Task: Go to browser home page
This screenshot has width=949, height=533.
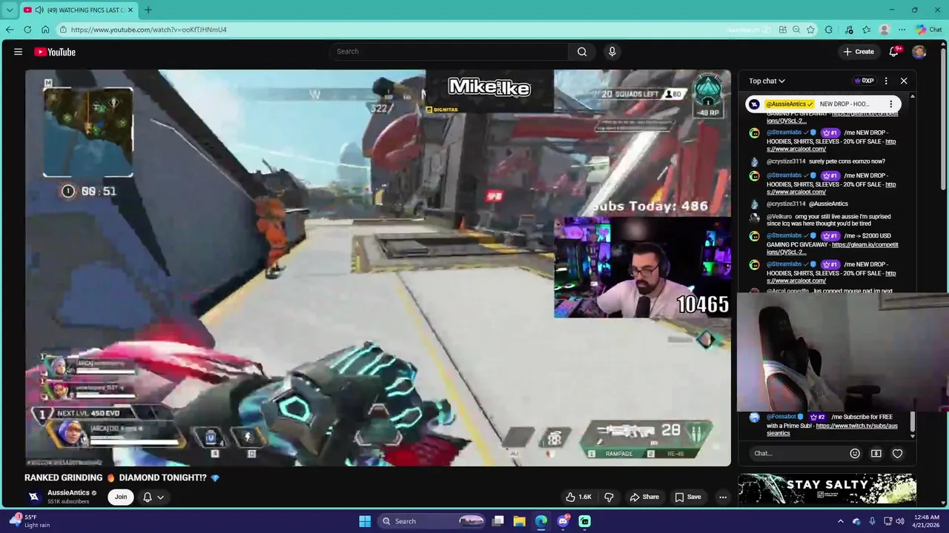Action: pyautogui.click(x=45, y=30)
